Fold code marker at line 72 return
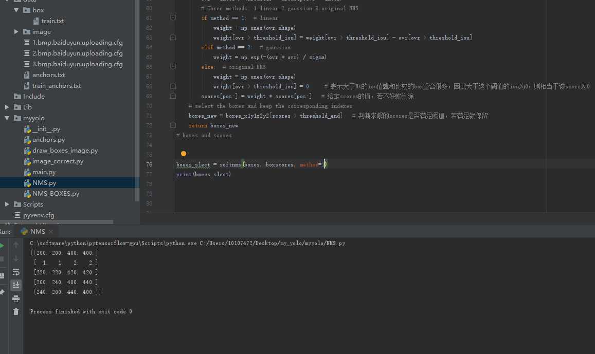Viewport: 595px width, 354px height. click(173, 125)
